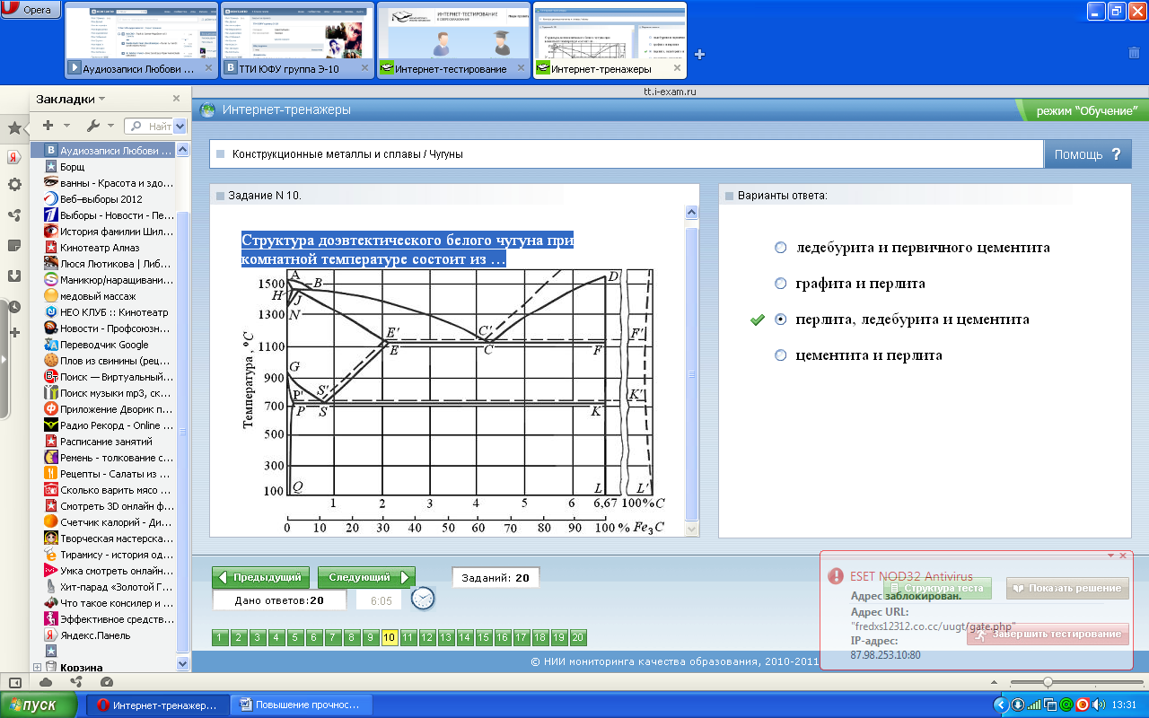Viewport: 1149px width, 718px height.
Task: Open a new tab with the plus button
Action: pos(699,54)
